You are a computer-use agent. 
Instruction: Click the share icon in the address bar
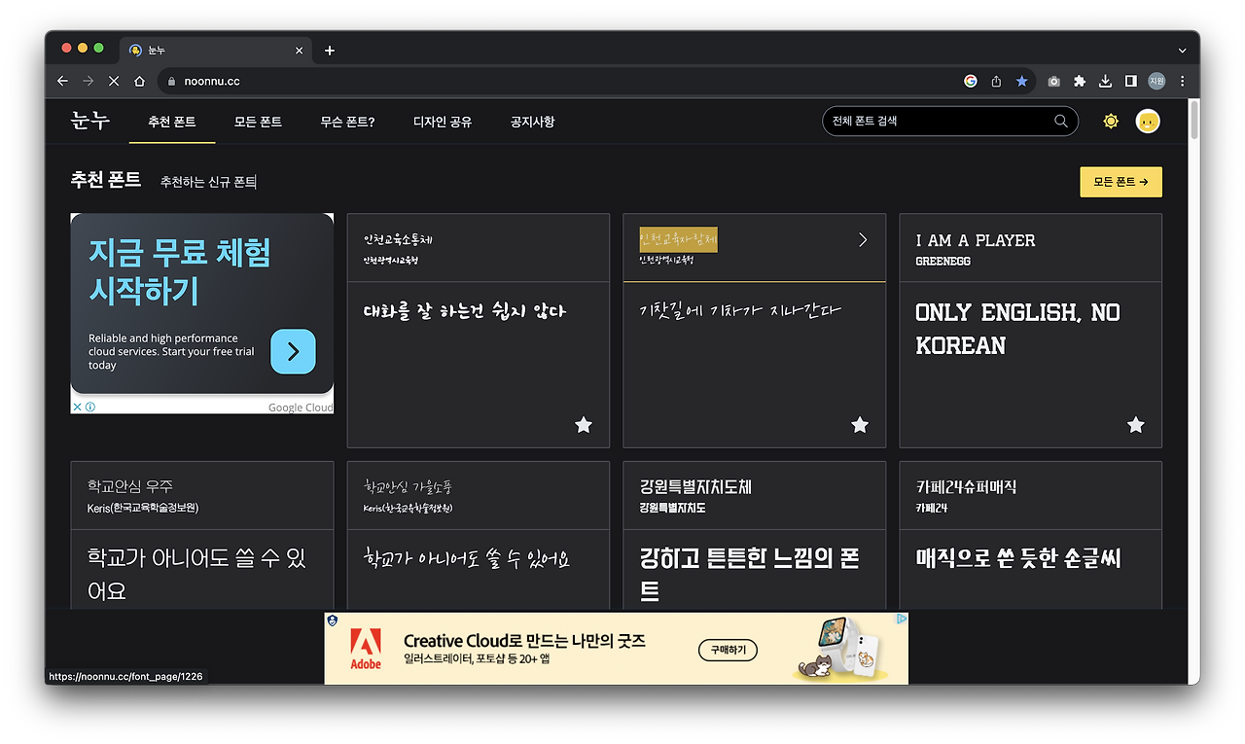(995, 81)
